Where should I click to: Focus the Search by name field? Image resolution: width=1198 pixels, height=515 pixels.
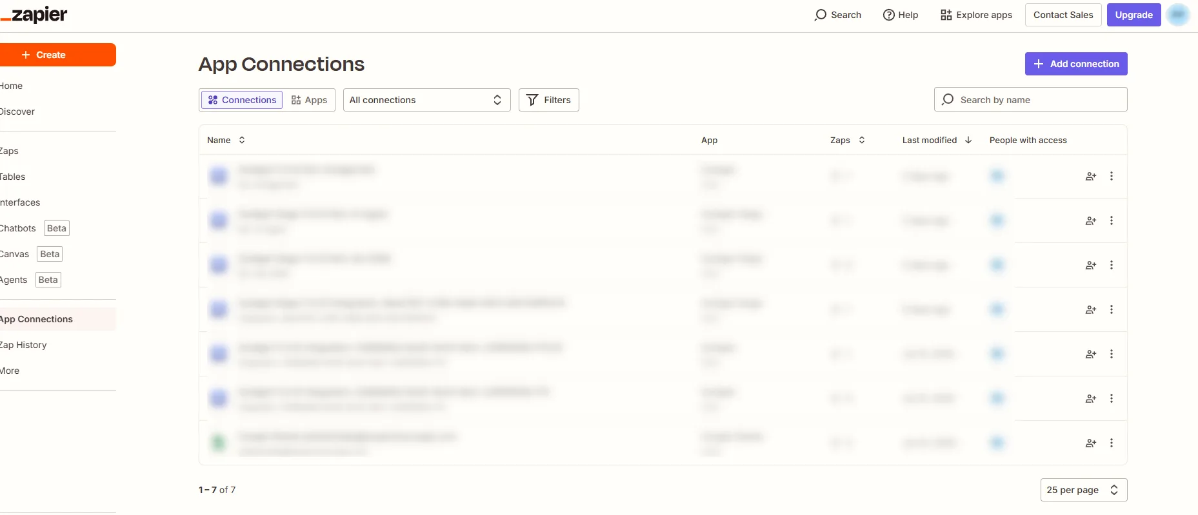pyautogui.click(x=1039, y=100)
